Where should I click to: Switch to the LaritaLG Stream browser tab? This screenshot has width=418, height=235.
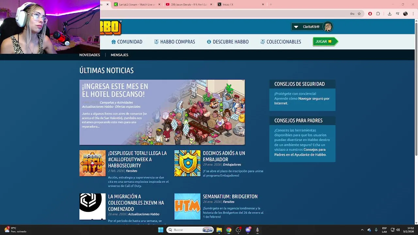(137, 5)
